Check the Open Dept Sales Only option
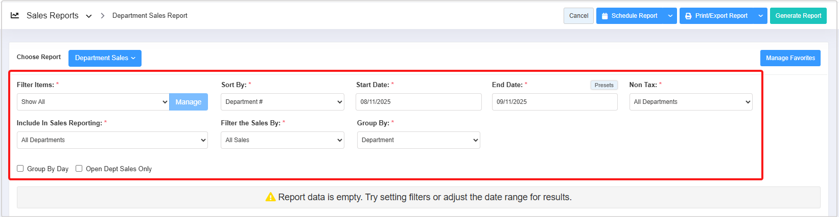This screenshot has width=839, height=217. pyautogui.click(x=79, y=169)
